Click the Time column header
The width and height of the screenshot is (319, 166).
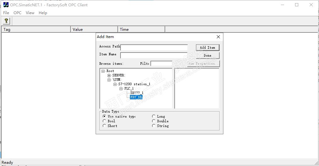[x=141, y=30]
